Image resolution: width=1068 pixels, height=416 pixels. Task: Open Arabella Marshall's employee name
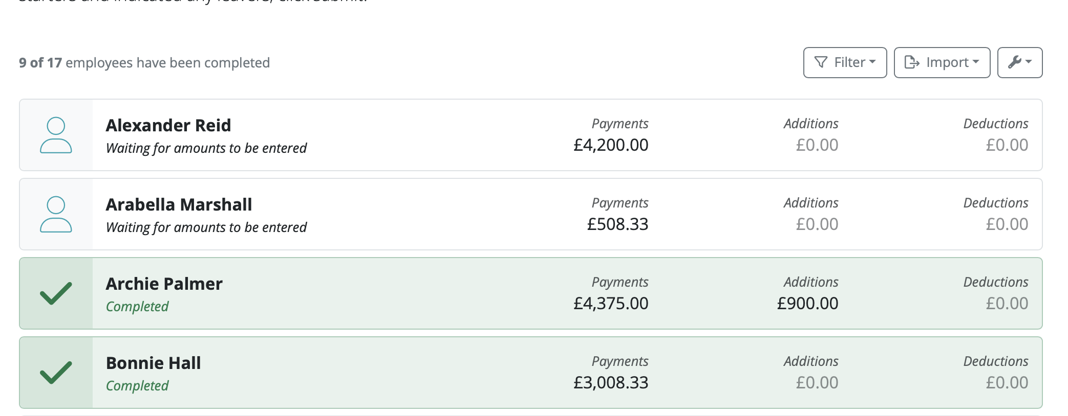(x=179, y=204)
